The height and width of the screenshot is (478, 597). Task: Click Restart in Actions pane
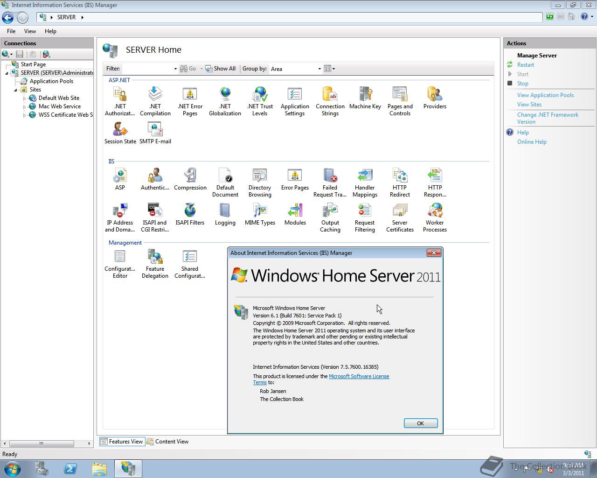point(526,65)
